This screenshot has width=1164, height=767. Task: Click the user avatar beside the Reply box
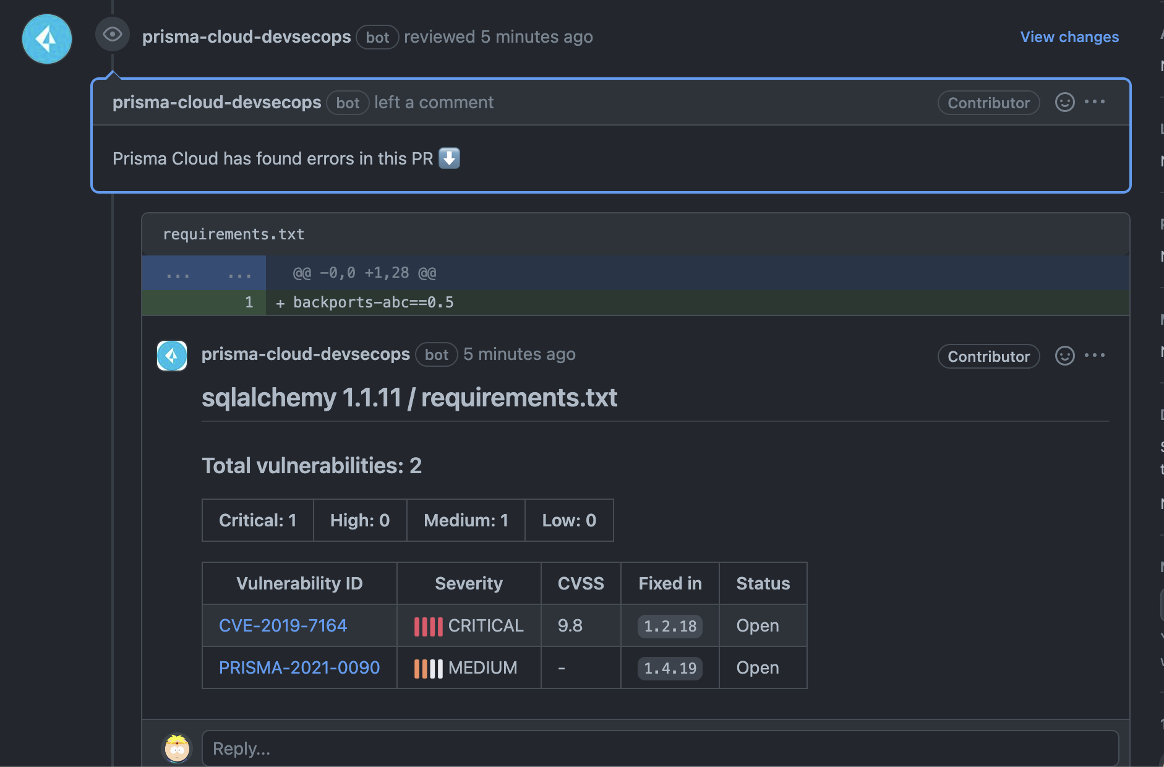[x=177, y=748]
